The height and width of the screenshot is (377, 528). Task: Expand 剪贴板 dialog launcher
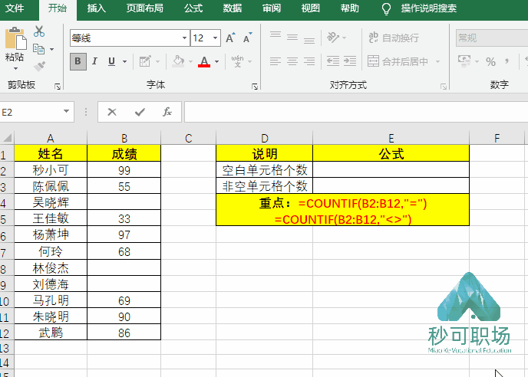58,87
